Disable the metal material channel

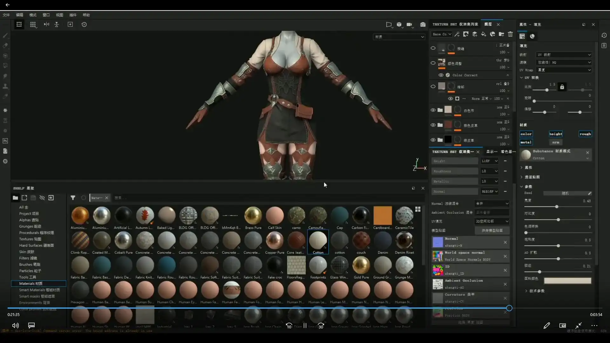click(526, 142)
